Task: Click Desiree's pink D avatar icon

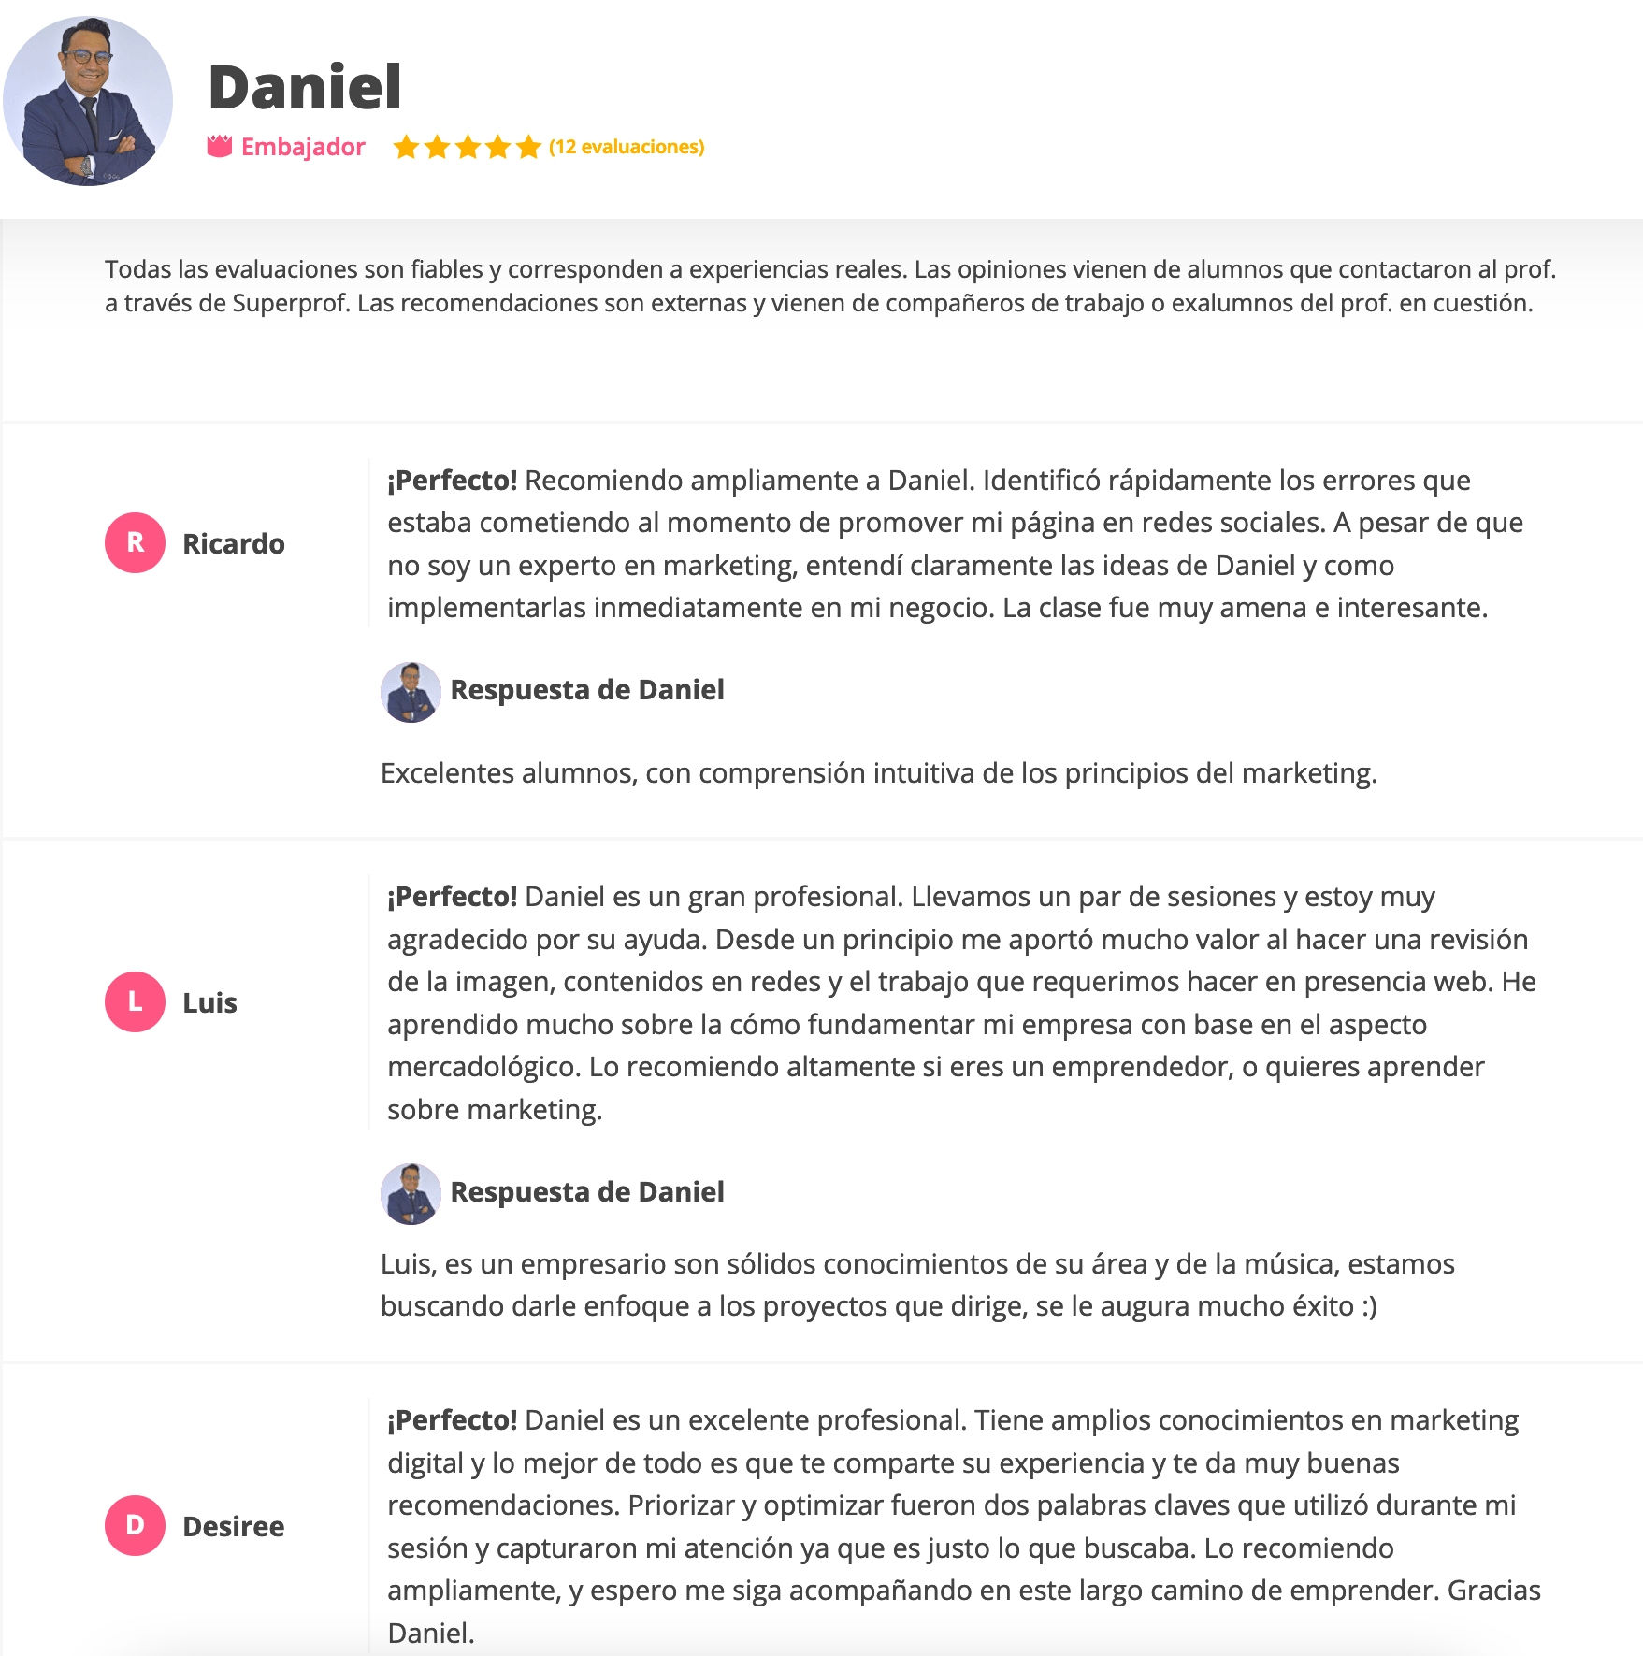Action: tap(136, 1525)
